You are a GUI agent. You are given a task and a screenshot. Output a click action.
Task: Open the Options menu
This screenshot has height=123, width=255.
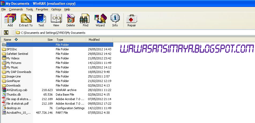click(x=56, y=9)
